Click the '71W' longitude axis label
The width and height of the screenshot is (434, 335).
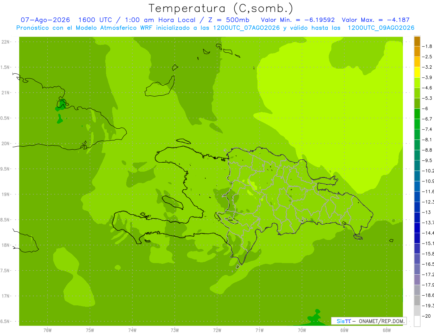pyautogui.click(x=259, y=330)
